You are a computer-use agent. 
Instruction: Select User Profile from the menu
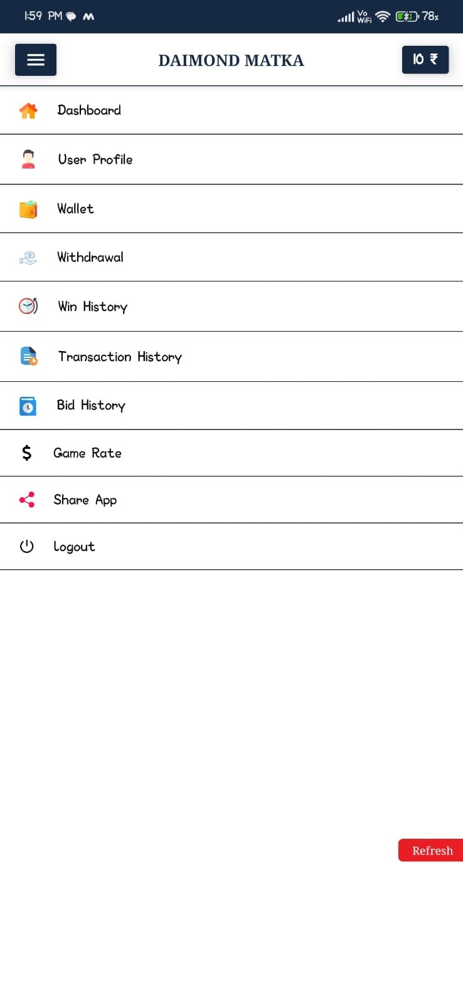[x=95, y=159]
